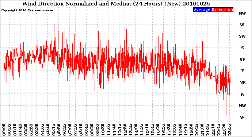Click the 22:45 time axis label
This screenshot has width=252, height=137.
tap(218, 130)
